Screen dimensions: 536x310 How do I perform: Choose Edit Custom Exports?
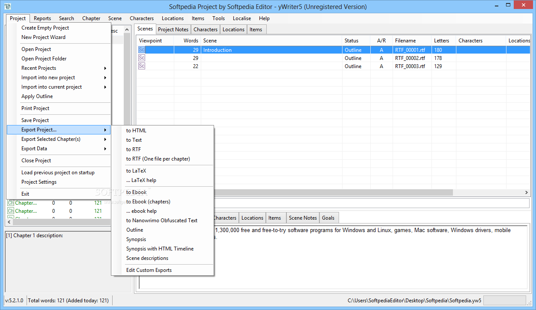163,270
